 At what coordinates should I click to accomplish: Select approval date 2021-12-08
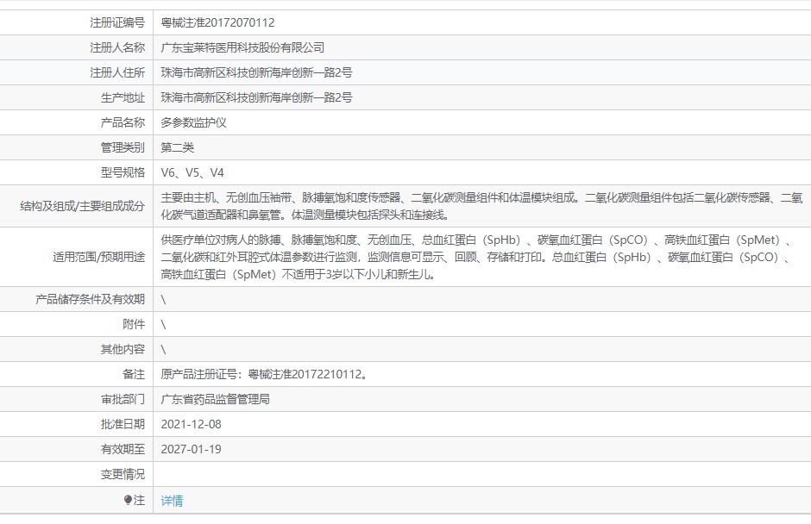coord(191,424)
